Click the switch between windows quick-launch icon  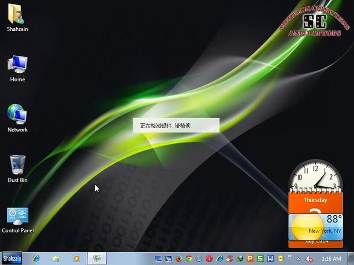click(x=168, y=258)
